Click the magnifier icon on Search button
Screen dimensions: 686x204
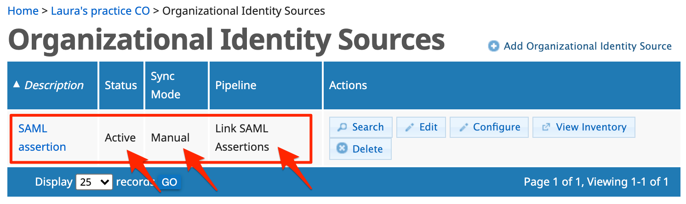click(342, 127)
